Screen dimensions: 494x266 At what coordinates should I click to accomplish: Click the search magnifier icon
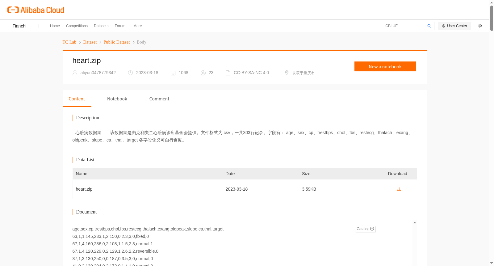point(429,26)
